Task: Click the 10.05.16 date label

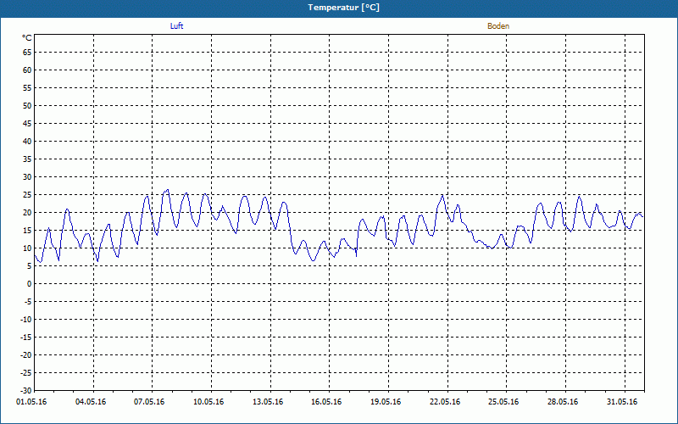Action: point(208,402)
